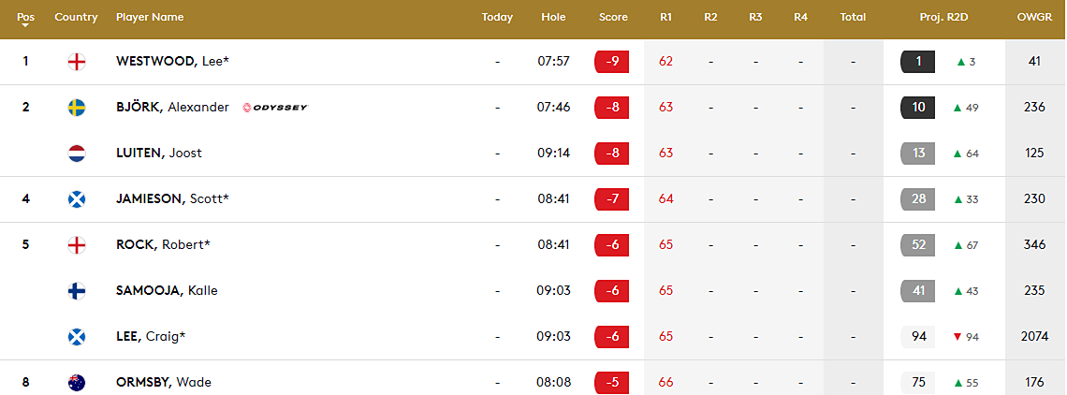Click Sweden flag beside Alexander Björk
The image size is (1067, 395).
coord(77,108)
